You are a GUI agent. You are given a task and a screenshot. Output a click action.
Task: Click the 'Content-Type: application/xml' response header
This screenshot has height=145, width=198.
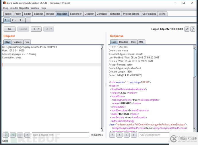coord(125,68)
